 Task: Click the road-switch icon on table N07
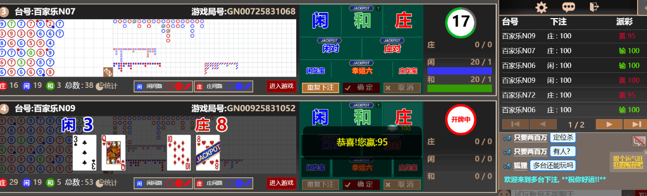point(108,72)
